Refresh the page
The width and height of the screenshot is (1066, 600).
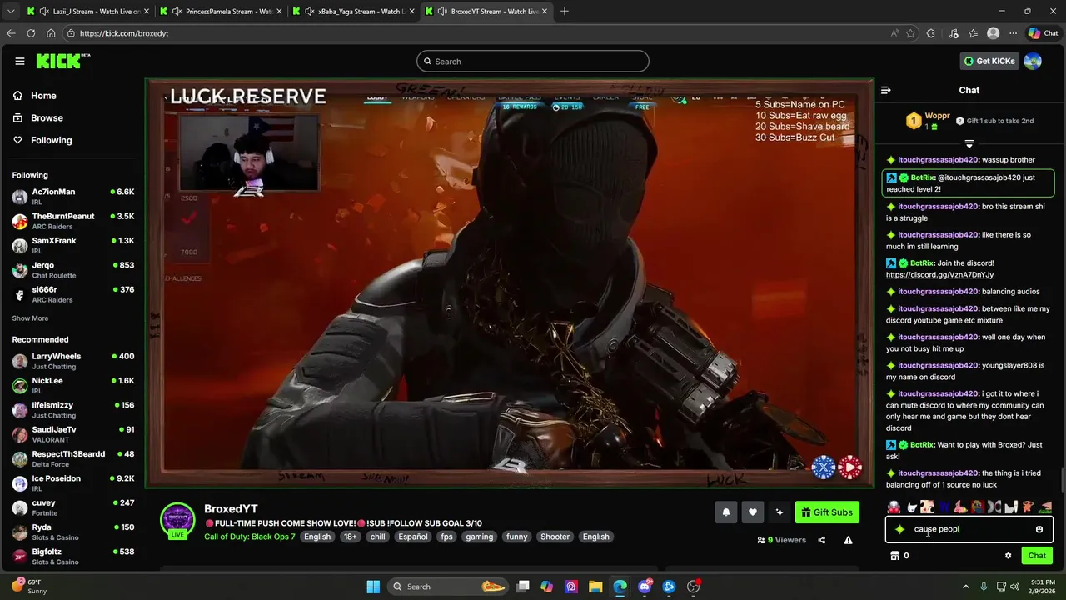point(31,33)
